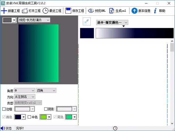Image resolution: width=175 pixels, height=131 pixels.
Task: Click the 版本信息 toolbar label
Action: point(144,11)
